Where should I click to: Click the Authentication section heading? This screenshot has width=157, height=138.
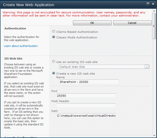(15, 28)
